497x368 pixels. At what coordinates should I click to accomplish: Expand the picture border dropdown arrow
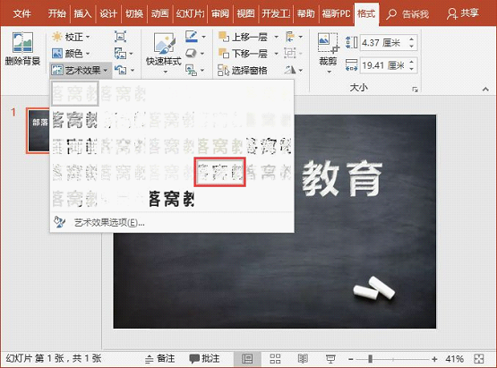click(x=203, y=37)
